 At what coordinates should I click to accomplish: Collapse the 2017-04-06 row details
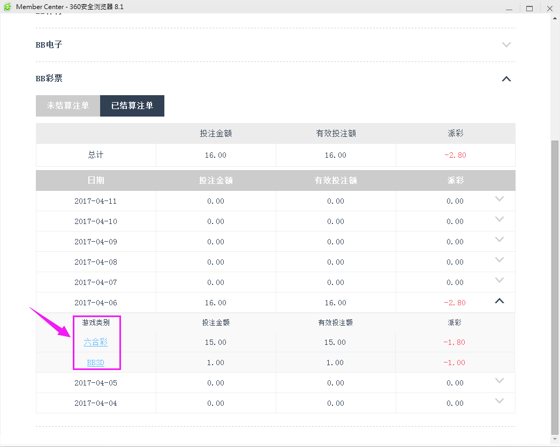[x=500, y=301]
